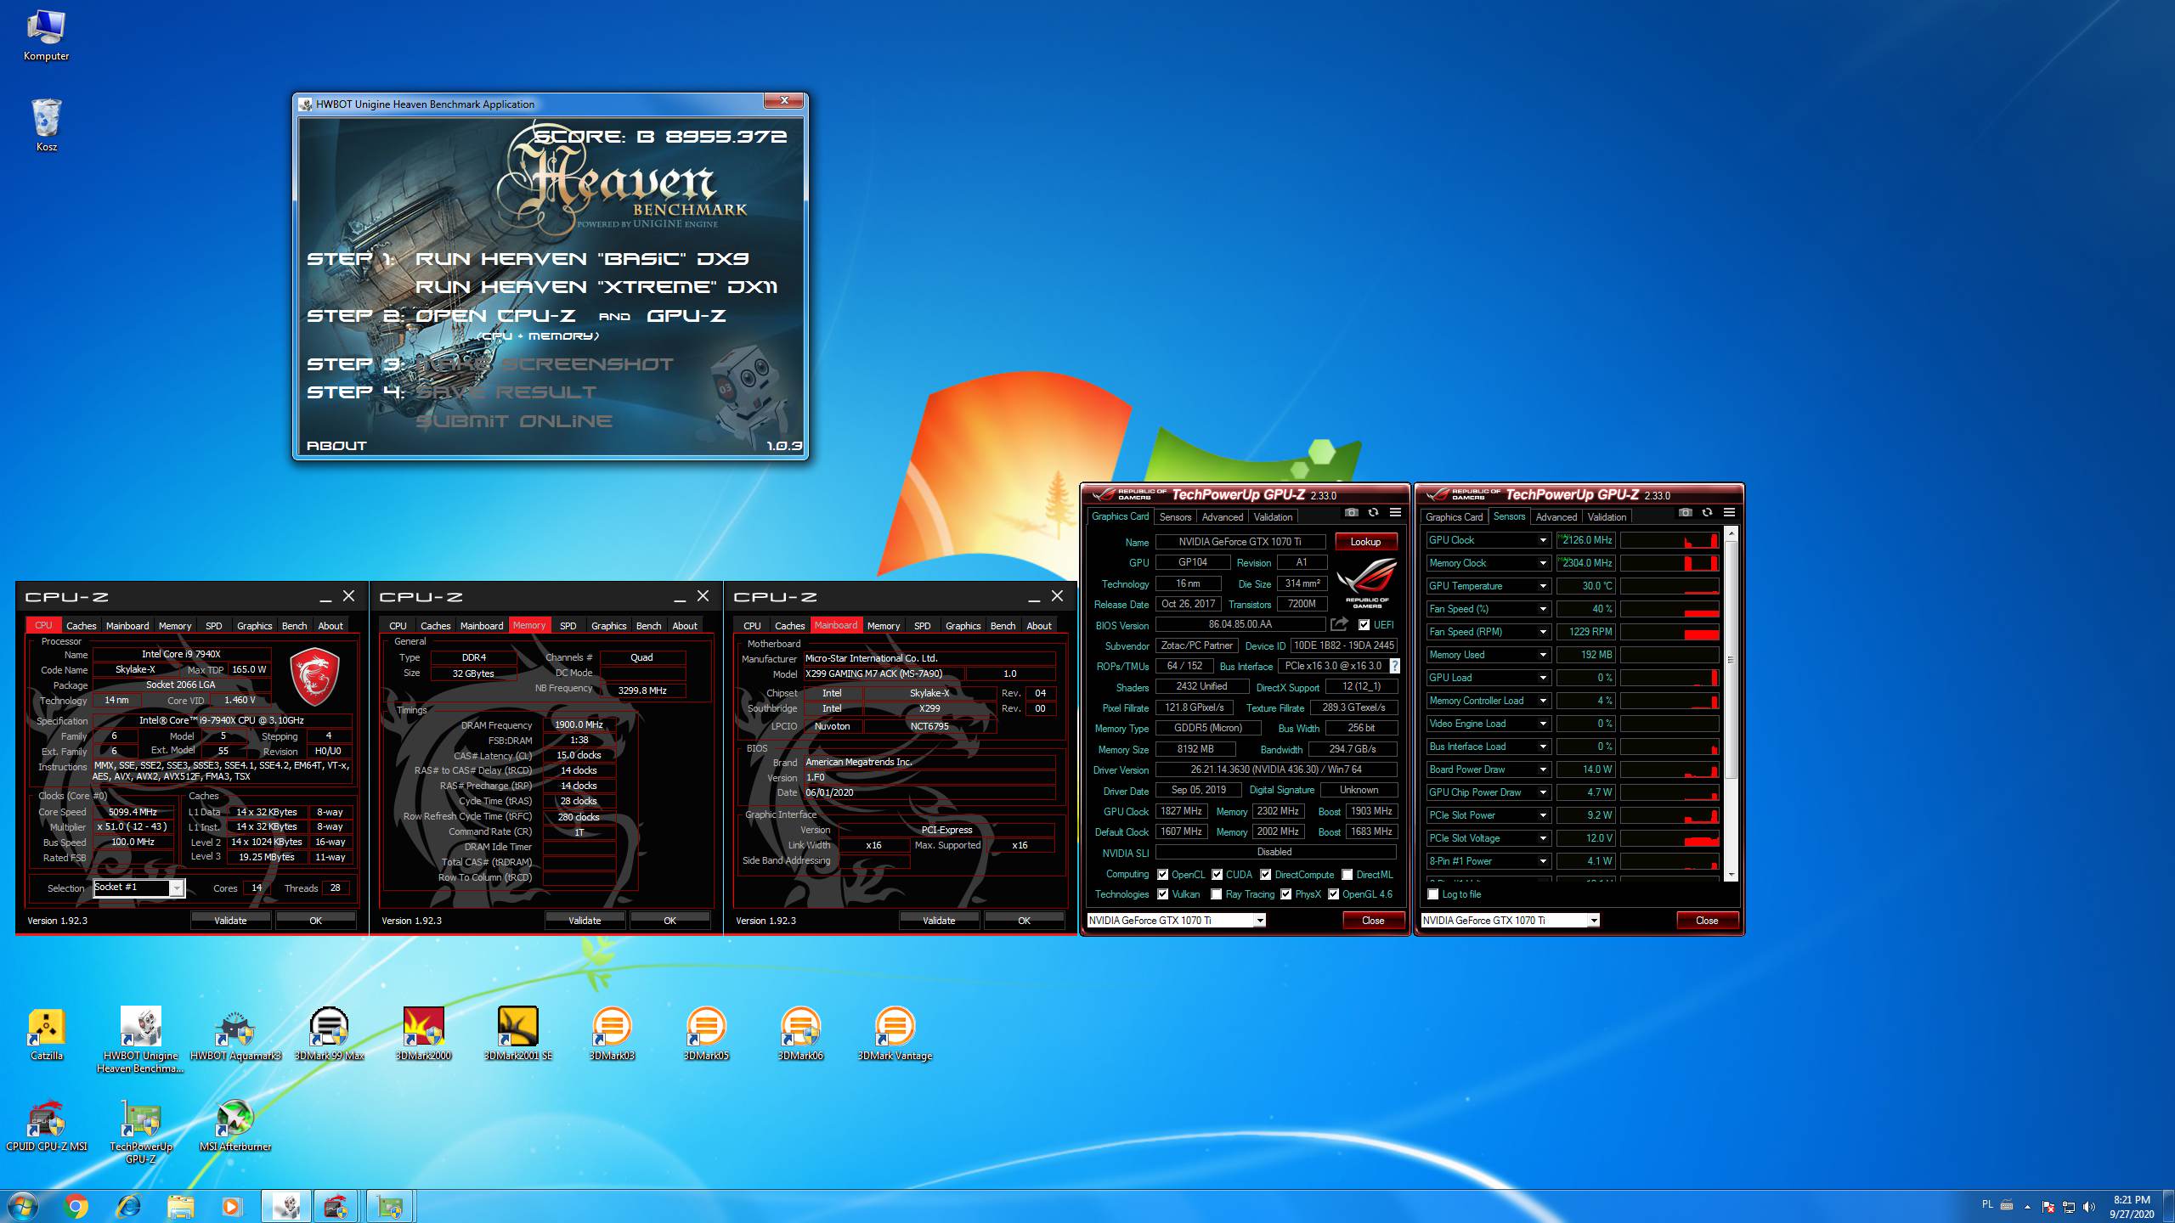This screenshot has height=1223, width=2175.
Task: Expand the Board Power Draw sensor dropdown
Action: coord(1542,769)
